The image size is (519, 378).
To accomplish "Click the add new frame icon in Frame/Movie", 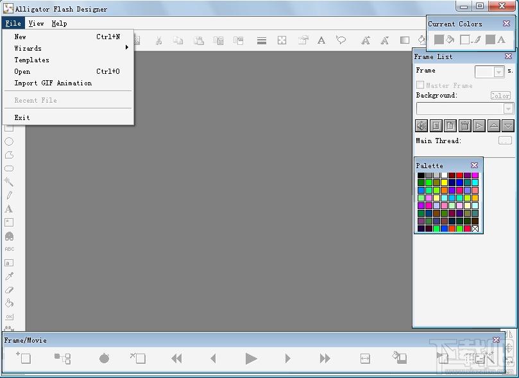I will tap(24, 358).
